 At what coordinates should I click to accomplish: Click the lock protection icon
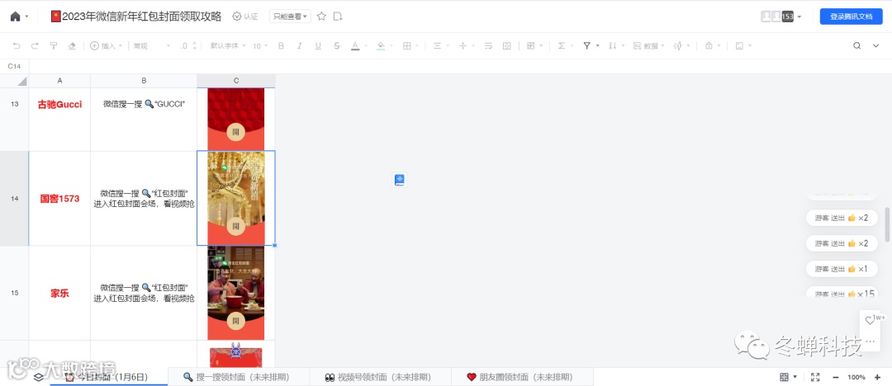click(709, 46)
